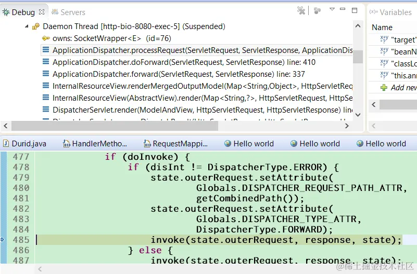This screenshot has height=274, width=417.
Task: Maximize the Debug view panel
Action: click(x=355, y=10)
